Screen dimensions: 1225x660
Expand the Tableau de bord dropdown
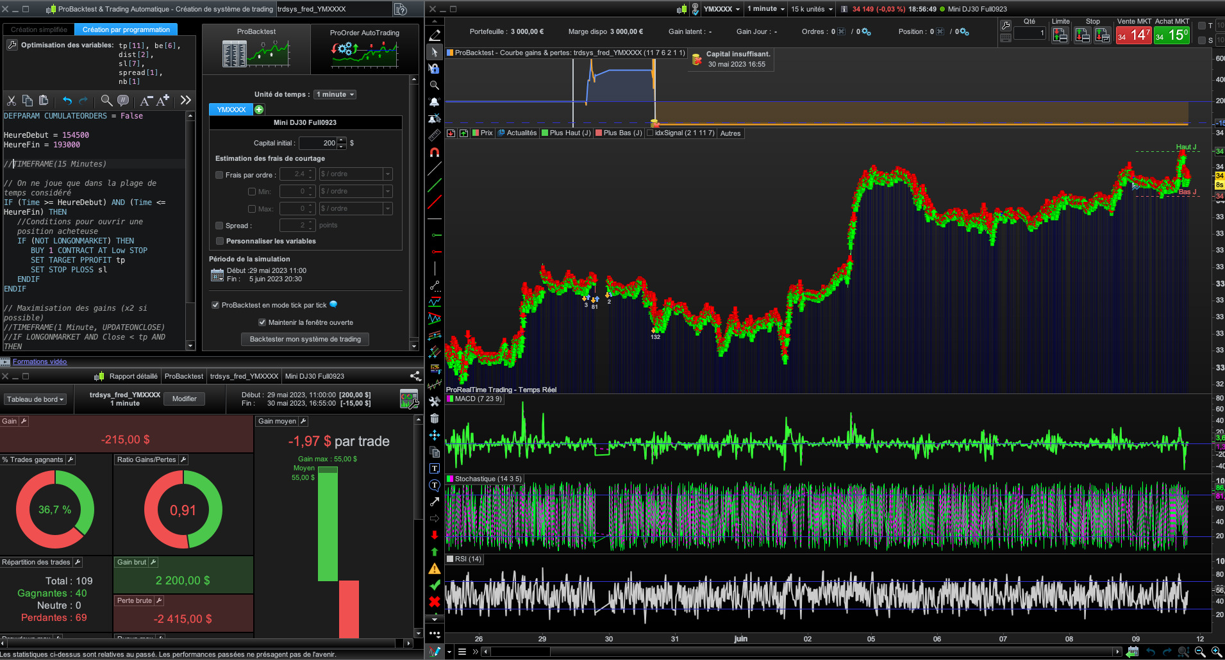point(35,399)
